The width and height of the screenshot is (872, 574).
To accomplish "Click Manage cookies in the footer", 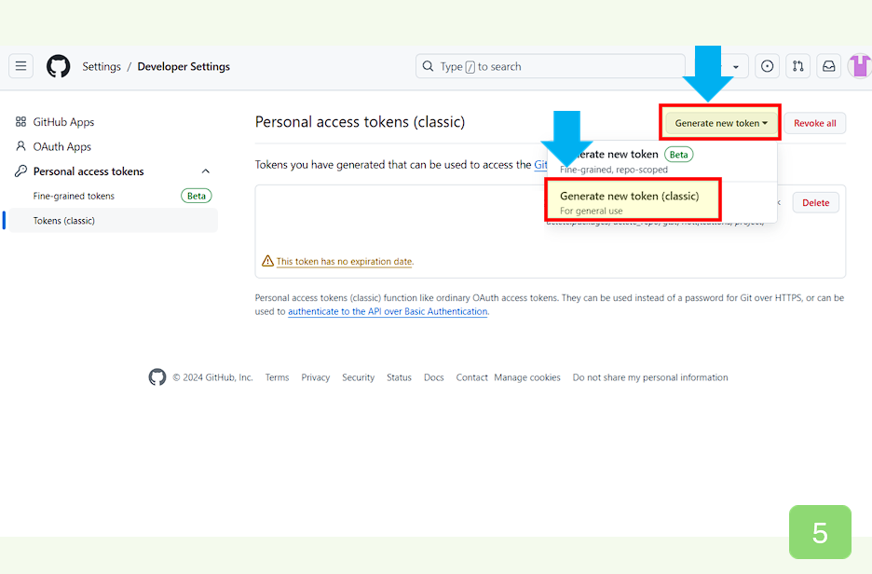I will (527, 377).
